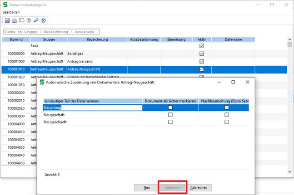Click the Gruppe column header
The height and width of the screenshot is (195, 294).
[x=48, y=39]
